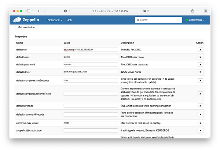Image resolution: width=220 pixels, height=151 pixels.
Task: Delete default.statementPrecode property
Action: point(200,114)
